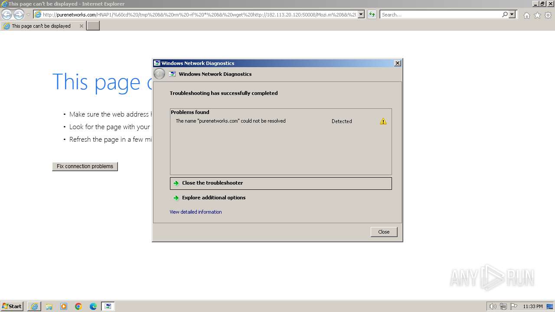Click the back arrow in Network Diagnostics
The width and height of the screenshot is (555, 312).
pos(160,74)
